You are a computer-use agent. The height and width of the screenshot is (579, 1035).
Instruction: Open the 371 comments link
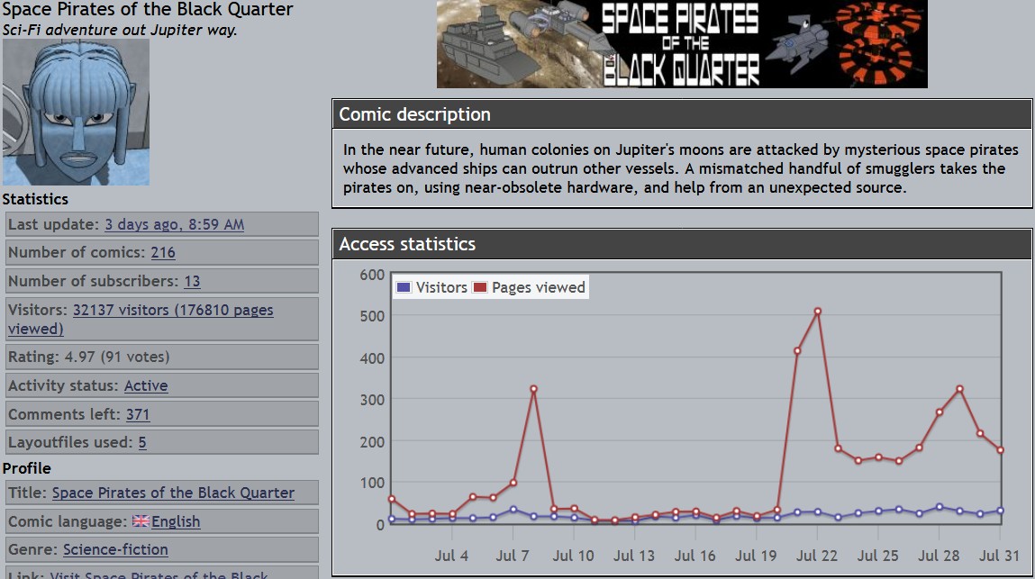pyautogui.click(x=138, y=414)
